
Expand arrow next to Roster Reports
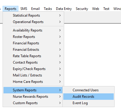pyautogui.click(x=60, y=37)
